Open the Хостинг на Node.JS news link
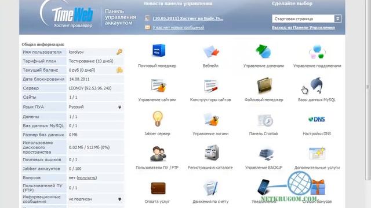371x208 pixels. pos(188,18)
